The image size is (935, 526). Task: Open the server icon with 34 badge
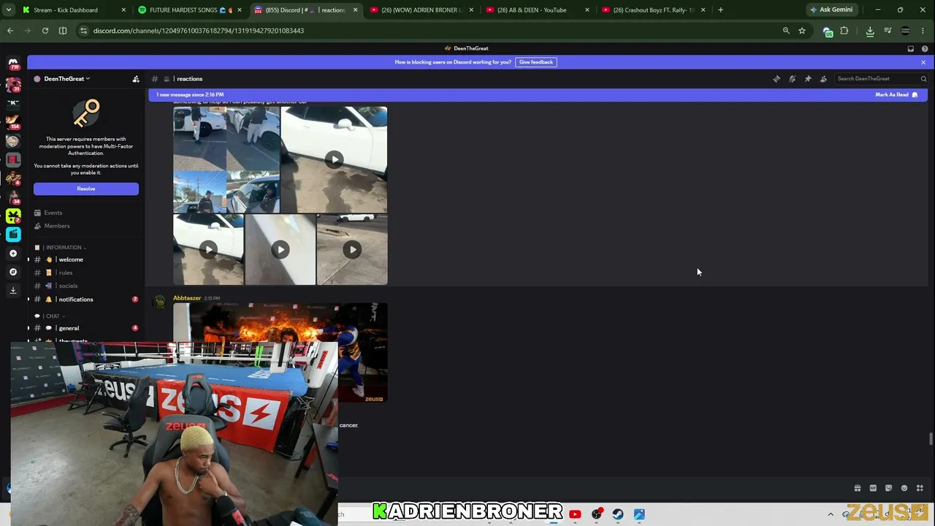[13, 197]
